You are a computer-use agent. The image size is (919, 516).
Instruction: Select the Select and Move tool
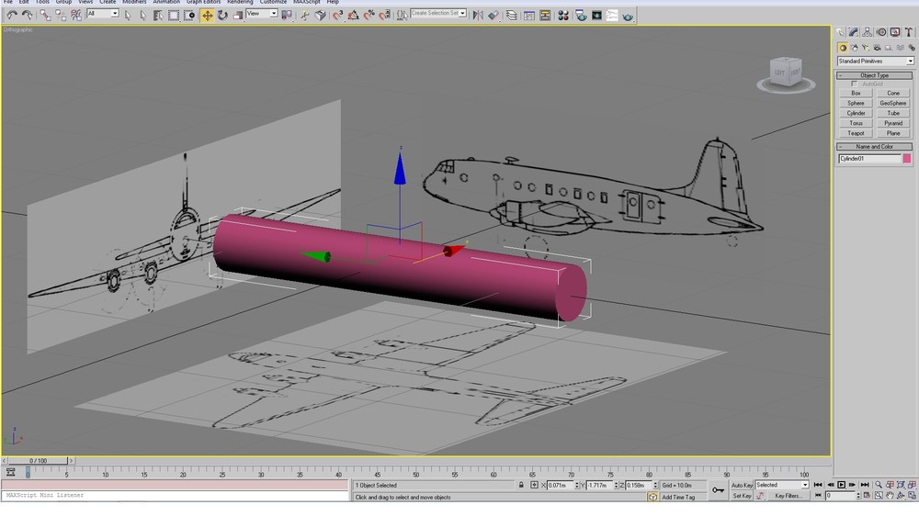207,16
